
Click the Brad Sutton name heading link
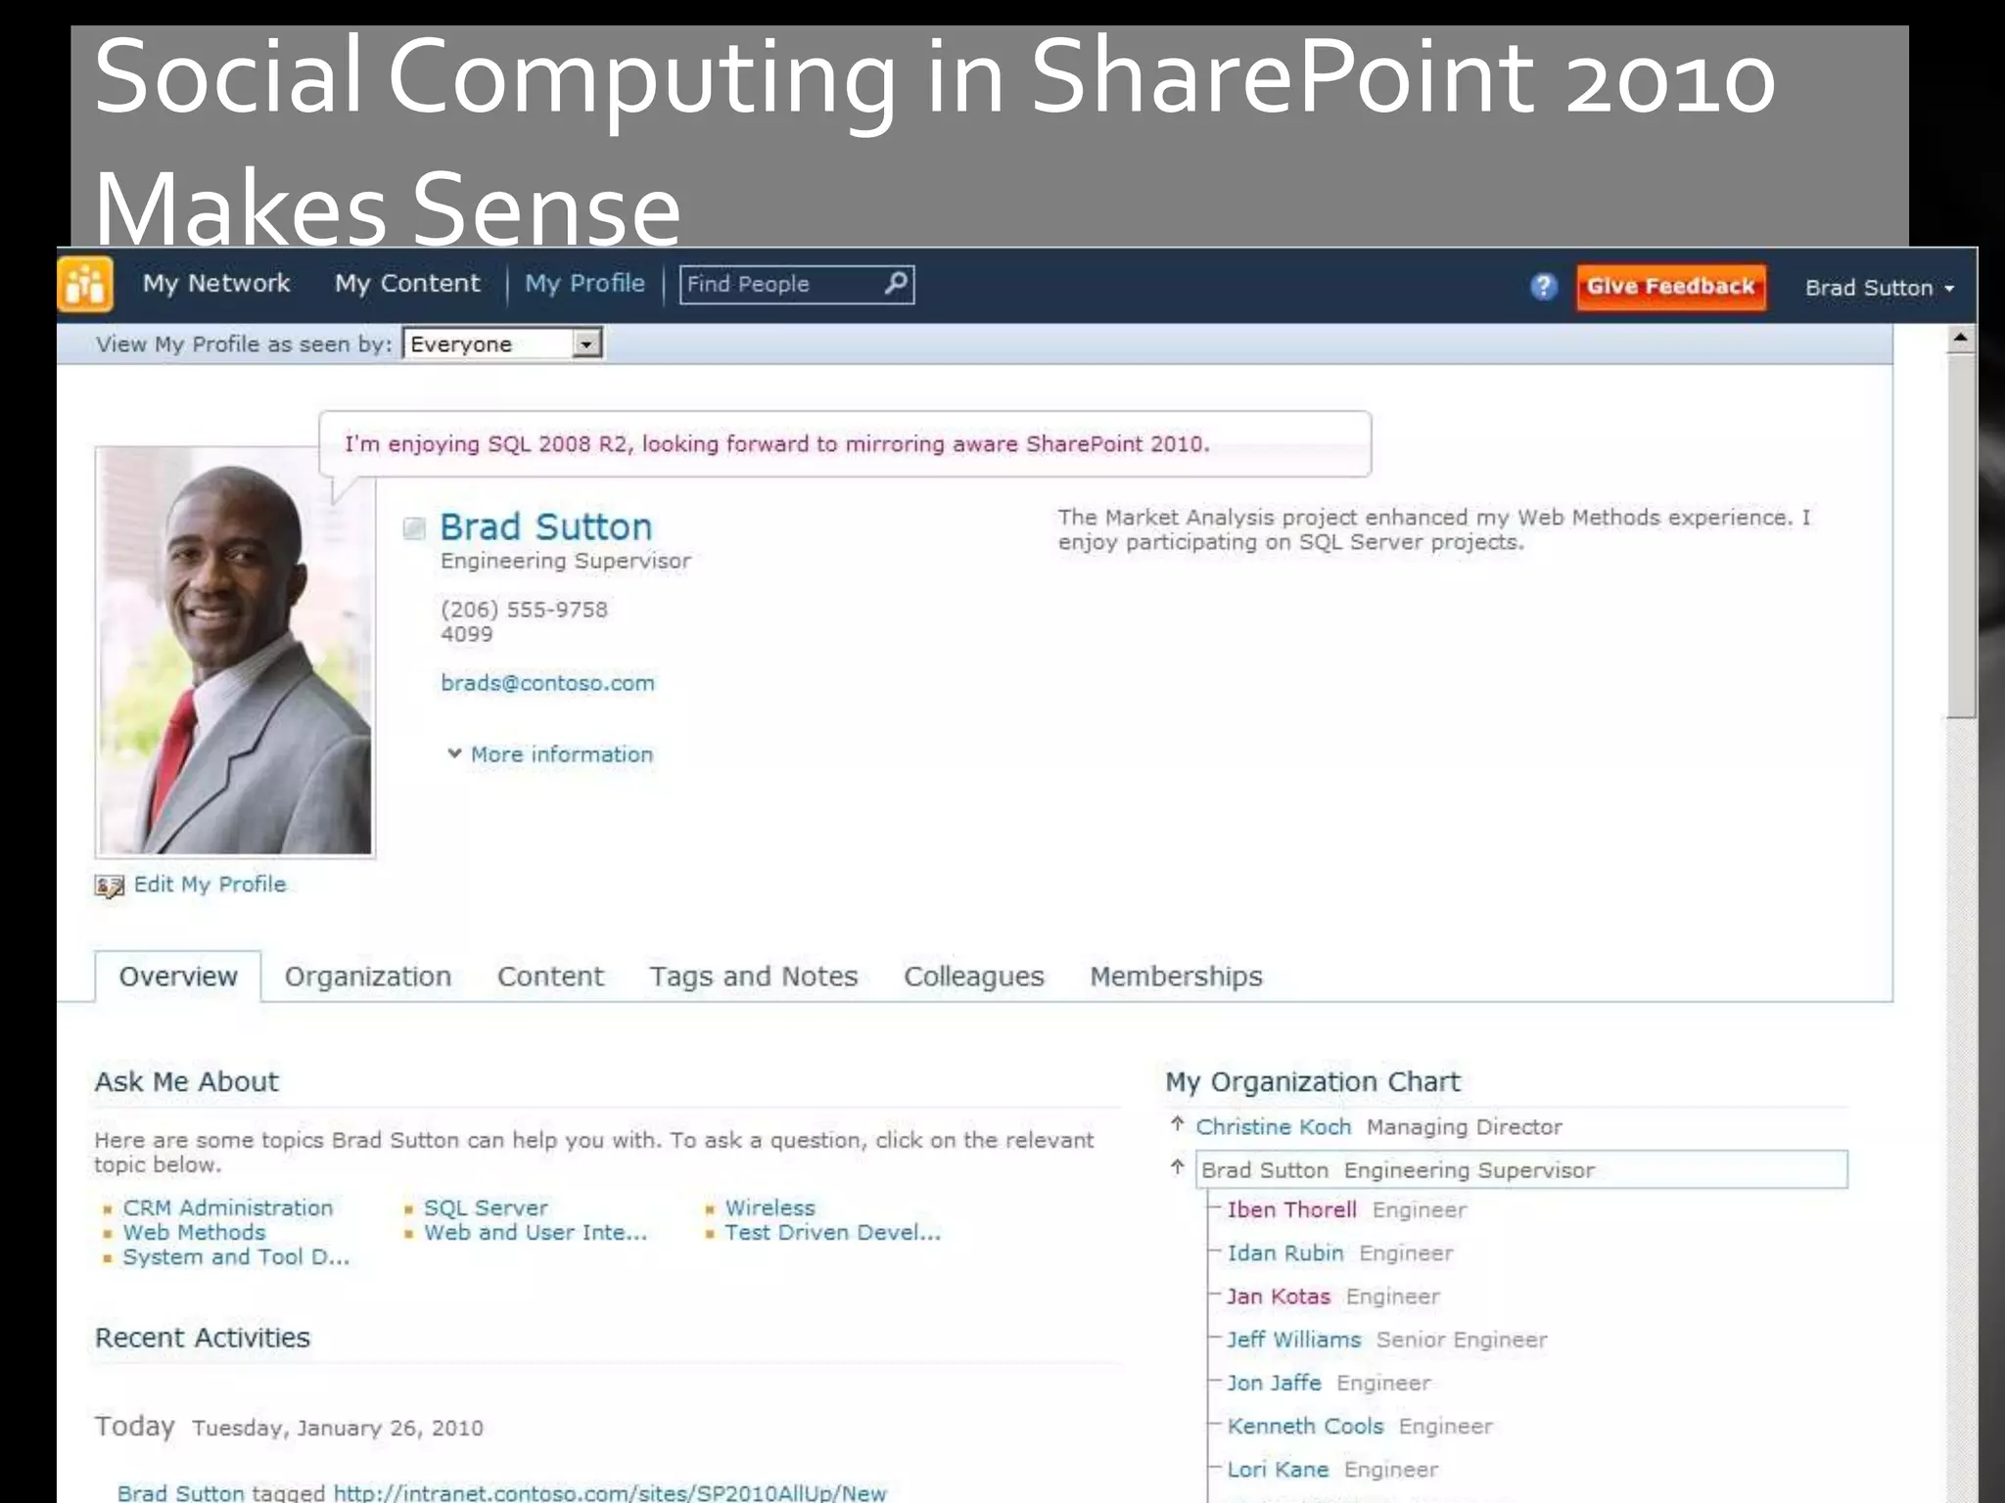545,527
